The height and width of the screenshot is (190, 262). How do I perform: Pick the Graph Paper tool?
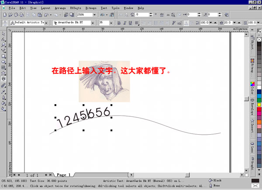point(3,68)
